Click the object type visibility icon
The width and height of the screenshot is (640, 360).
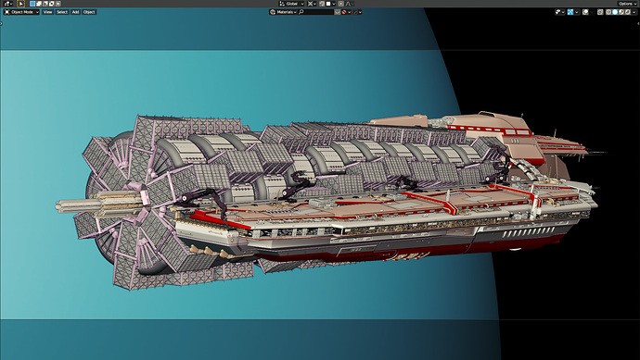click(x=557, y=12)
